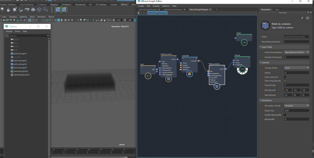Screen dimensions: 314x158
Task: Select defaultLightSet in the Outliner
Action: [21, 71]
